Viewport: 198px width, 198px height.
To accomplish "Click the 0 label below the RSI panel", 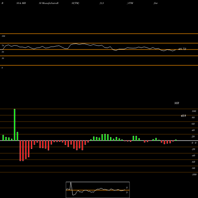I will click(x=2, y=68).
